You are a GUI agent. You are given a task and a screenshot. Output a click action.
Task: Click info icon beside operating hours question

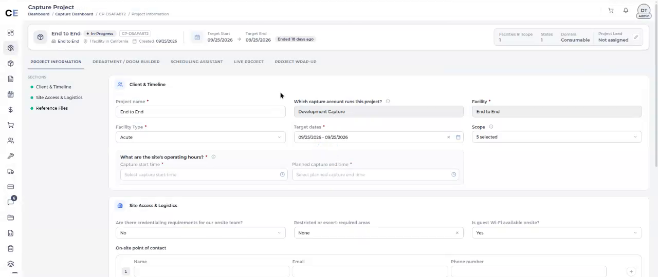tap(213, 157)
